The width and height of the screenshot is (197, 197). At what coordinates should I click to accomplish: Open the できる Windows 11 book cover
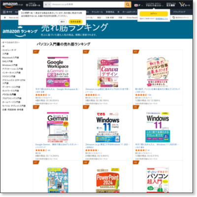pos(108,127)
